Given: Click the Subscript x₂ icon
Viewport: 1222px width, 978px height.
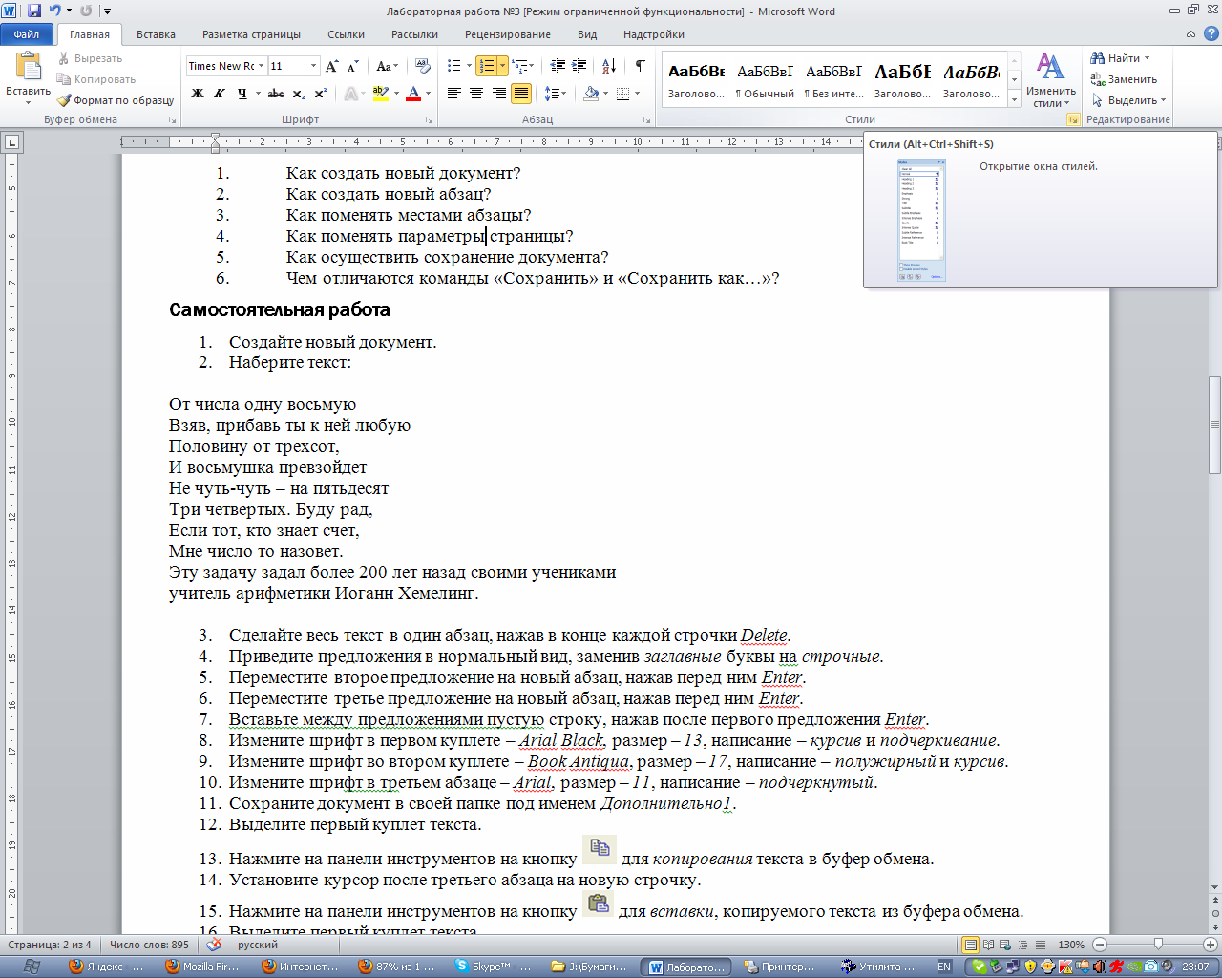Looking at the screenshot, I should [299, 94].
